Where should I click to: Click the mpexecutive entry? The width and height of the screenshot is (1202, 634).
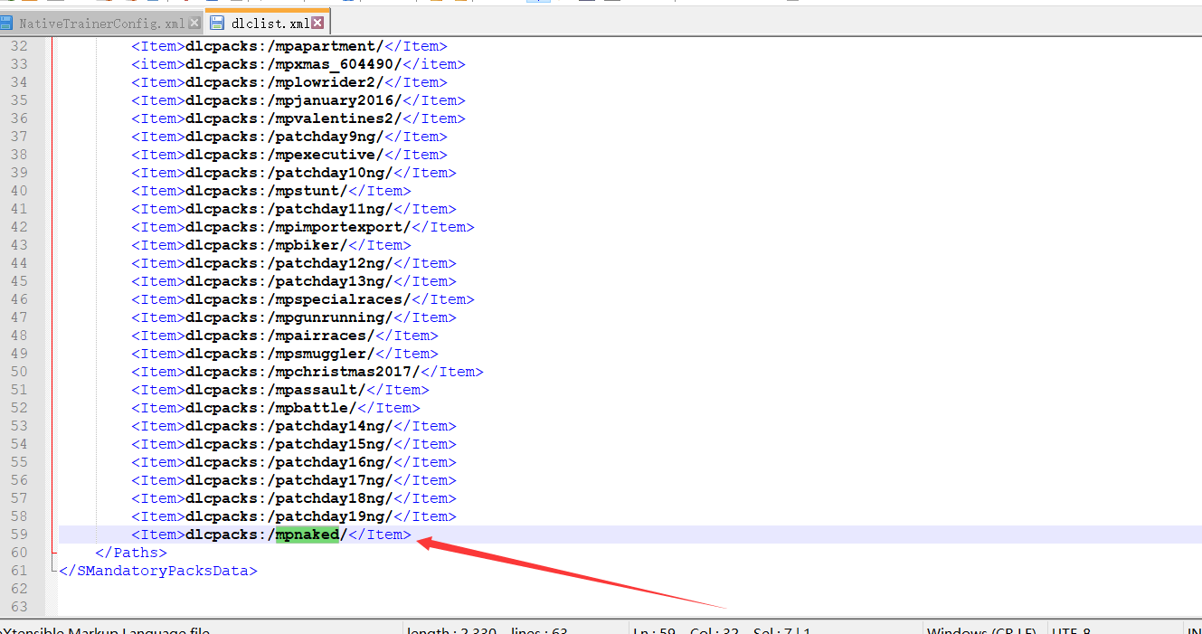point(289,155)
